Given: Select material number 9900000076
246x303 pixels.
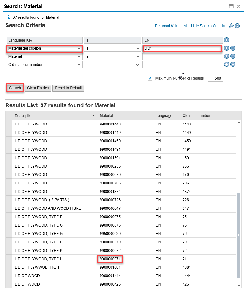Looking at the screenshot, I should coord(110,225).
